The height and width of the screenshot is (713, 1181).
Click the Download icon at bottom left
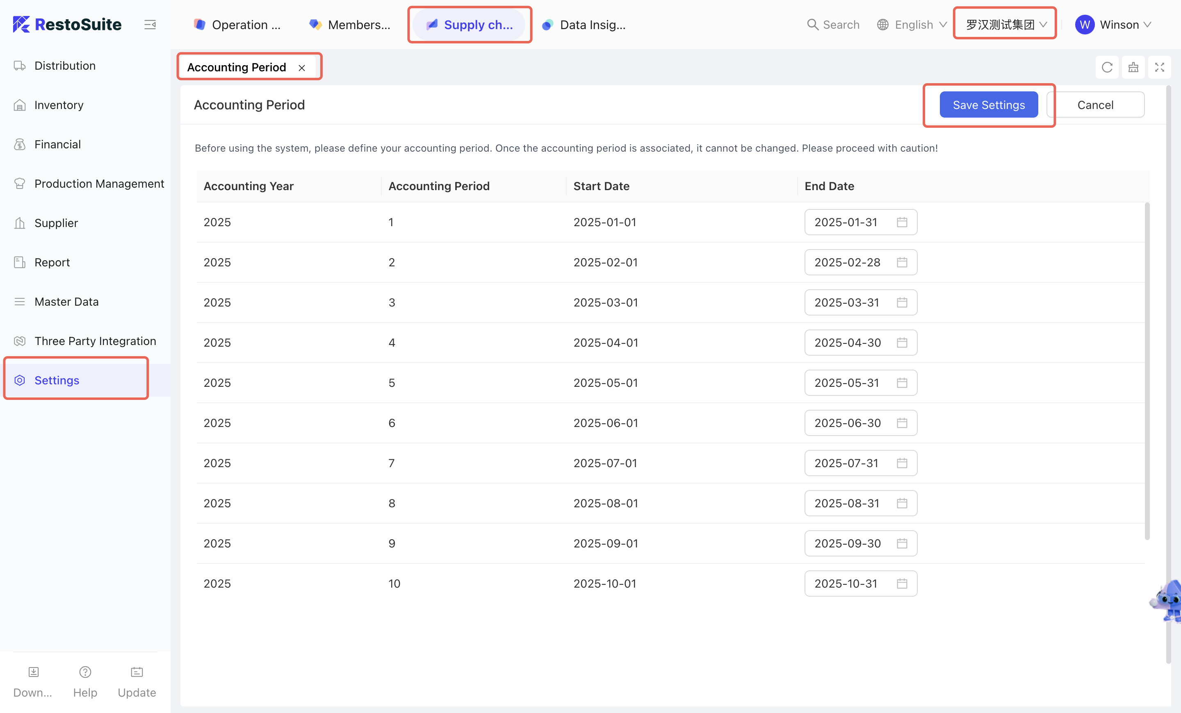click(x=33, y=672)
